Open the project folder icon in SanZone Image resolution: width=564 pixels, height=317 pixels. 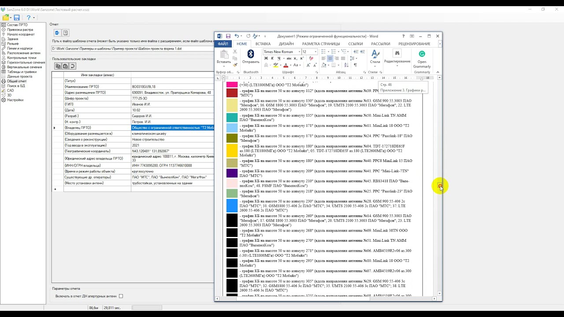click(6, 18)
